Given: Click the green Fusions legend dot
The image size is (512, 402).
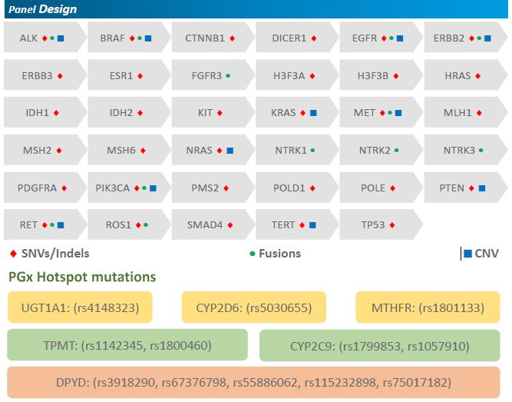Looking at the screenshot, I should pyautogui.click(x=253, y=254).
